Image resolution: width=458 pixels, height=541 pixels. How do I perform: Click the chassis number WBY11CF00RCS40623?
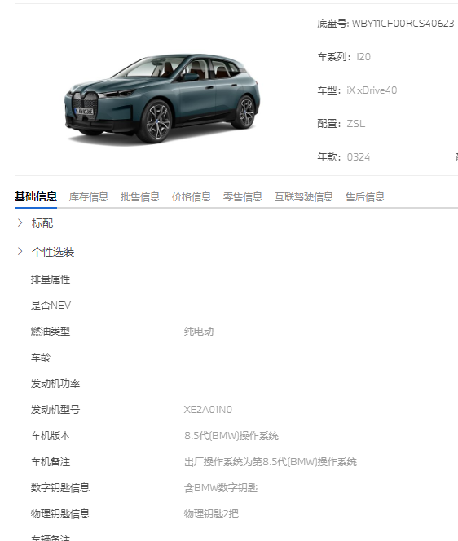pyautogui.click(x=403, y=24)
